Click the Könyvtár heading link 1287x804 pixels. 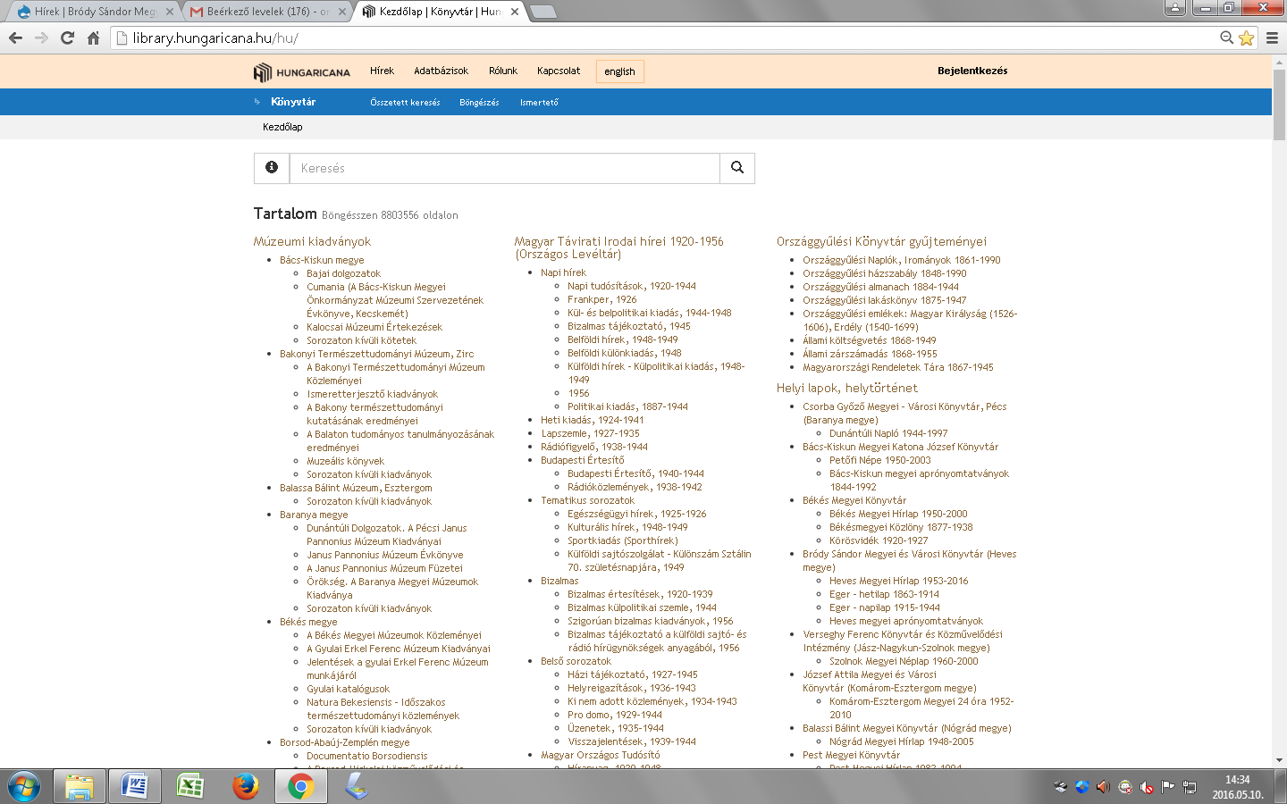pyautogui.click(x=293, y=102)
